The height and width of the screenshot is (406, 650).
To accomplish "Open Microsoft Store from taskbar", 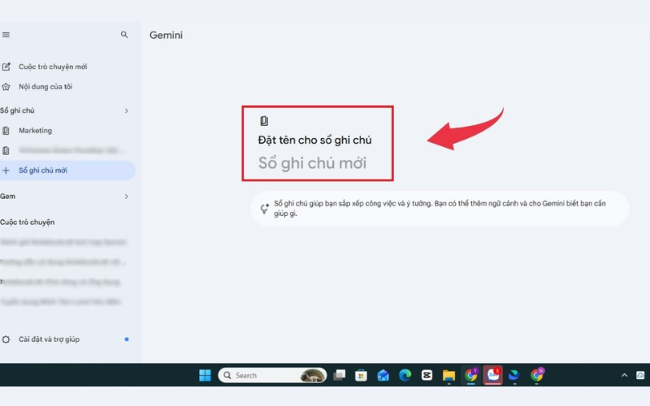I will [361, 375].
